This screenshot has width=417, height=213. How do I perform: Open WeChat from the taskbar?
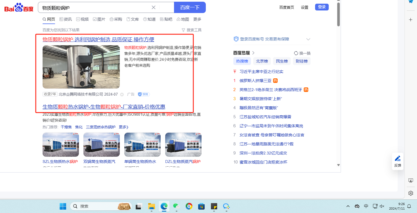point(176,206)
